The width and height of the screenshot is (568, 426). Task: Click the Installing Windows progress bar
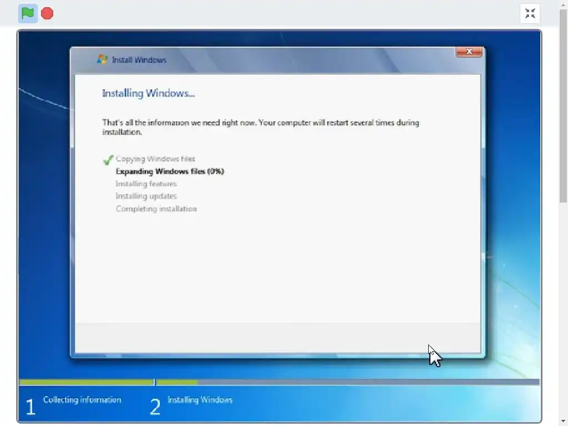[x=348, y=382]
